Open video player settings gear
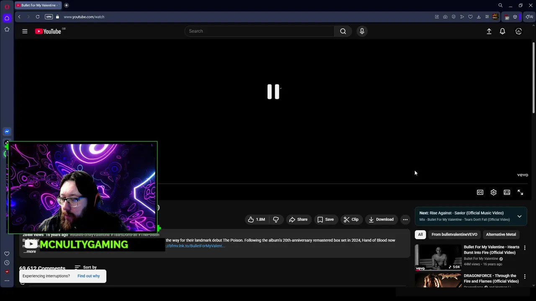 pos(494,192)
